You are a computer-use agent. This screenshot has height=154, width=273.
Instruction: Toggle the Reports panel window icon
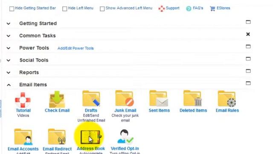[248, 71]
